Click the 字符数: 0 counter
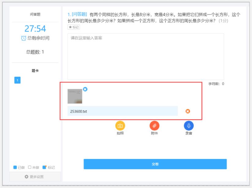252x188 pixels. [216, 84]
